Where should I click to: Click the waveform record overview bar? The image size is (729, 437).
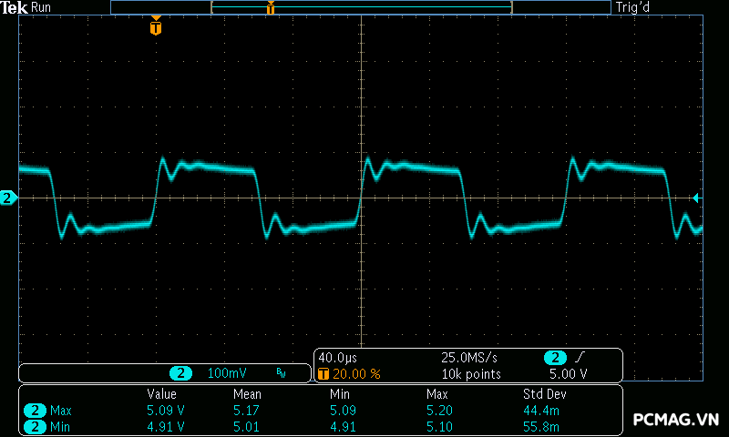[x=360, y=7]
